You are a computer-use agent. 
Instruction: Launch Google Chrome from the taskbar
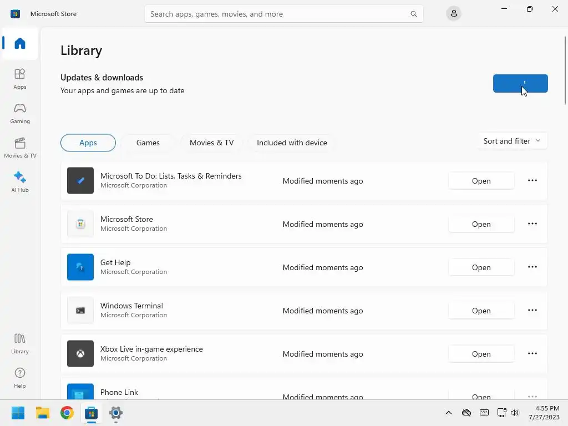coord(67,413)
